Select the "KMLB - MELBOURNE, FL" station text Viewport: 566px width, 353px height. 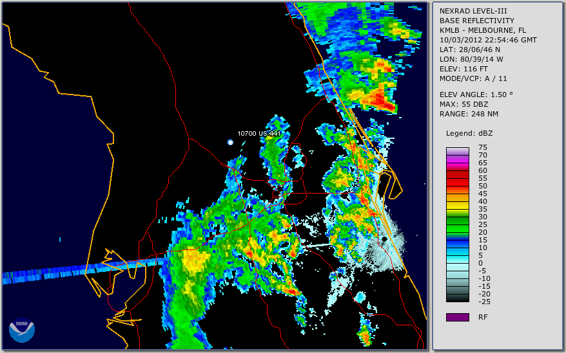pos(483,30)
